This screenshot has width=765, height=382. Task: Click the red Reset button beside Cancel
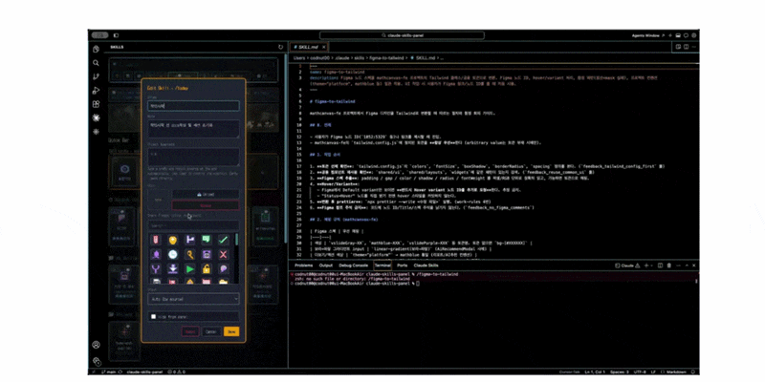(190, 331)
